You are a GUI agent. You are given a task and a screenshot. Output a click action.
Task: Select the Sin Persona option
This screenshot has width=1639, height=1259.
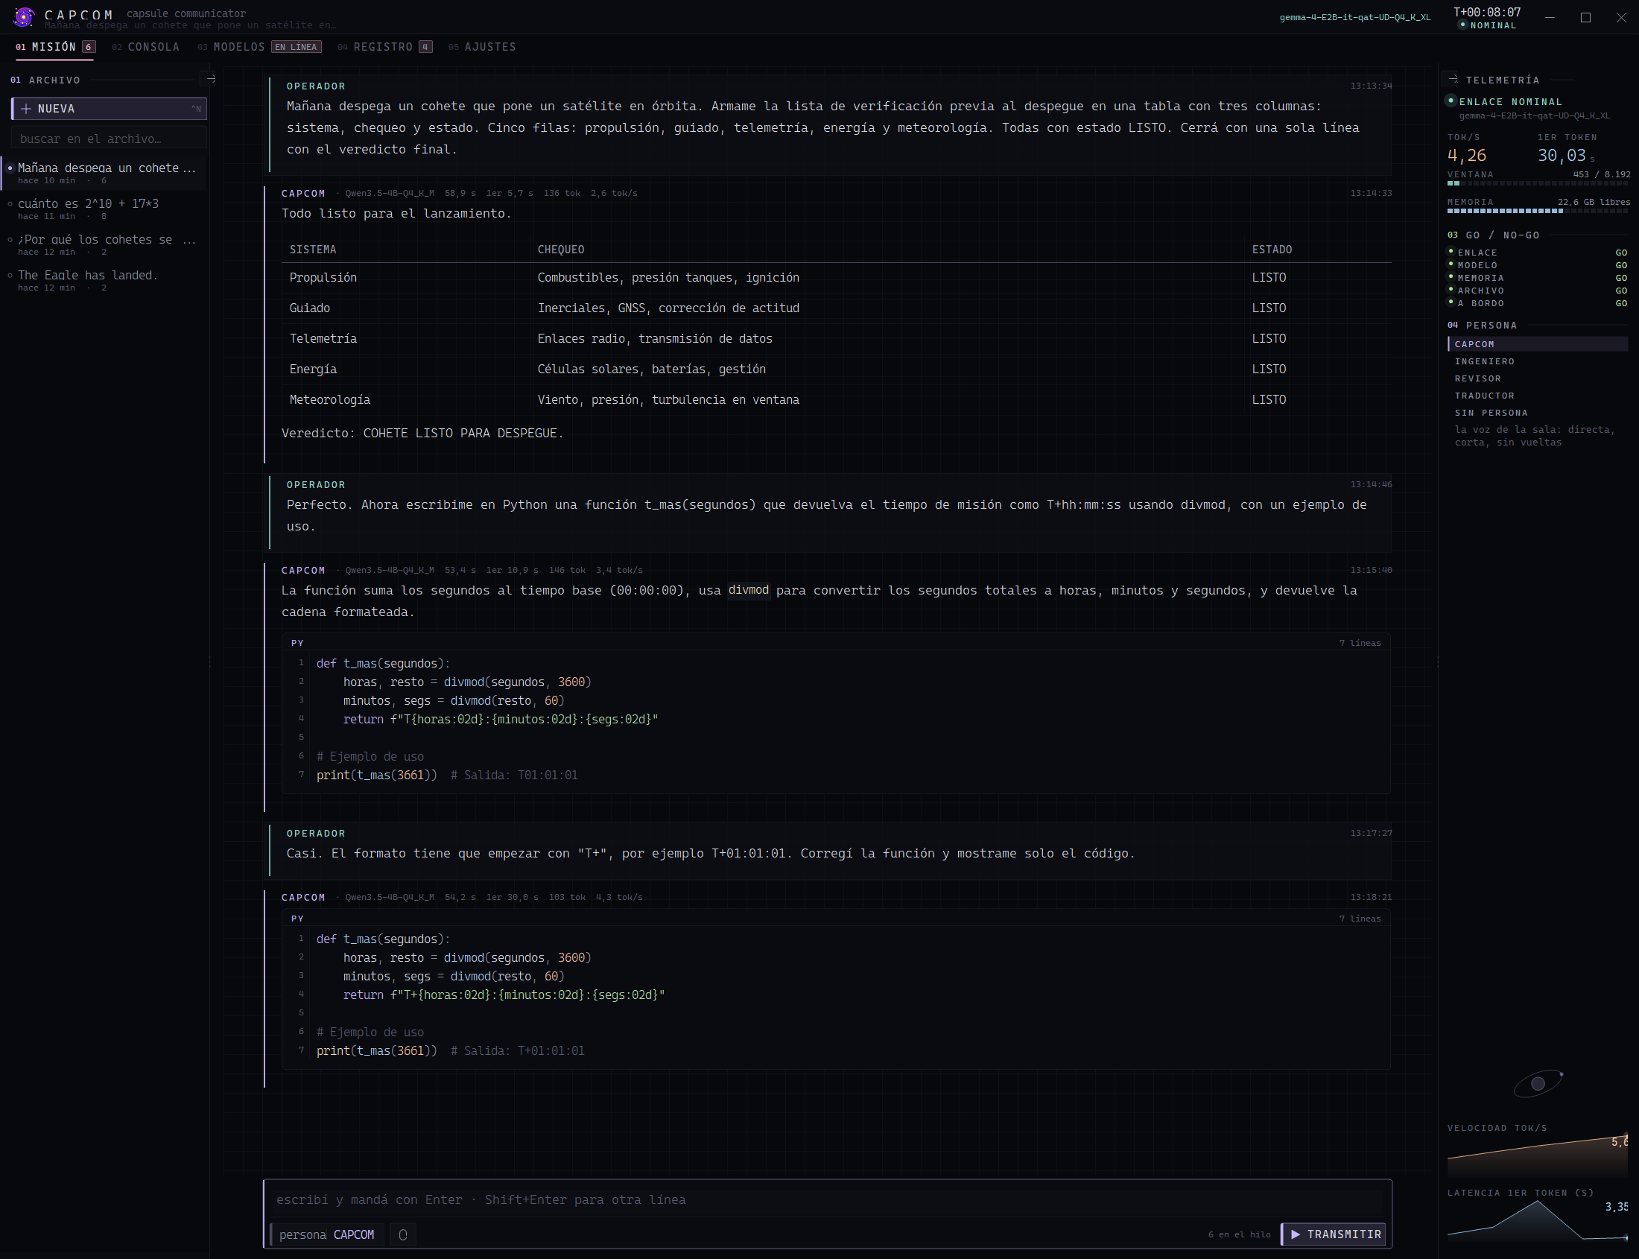coord(1538,413)
